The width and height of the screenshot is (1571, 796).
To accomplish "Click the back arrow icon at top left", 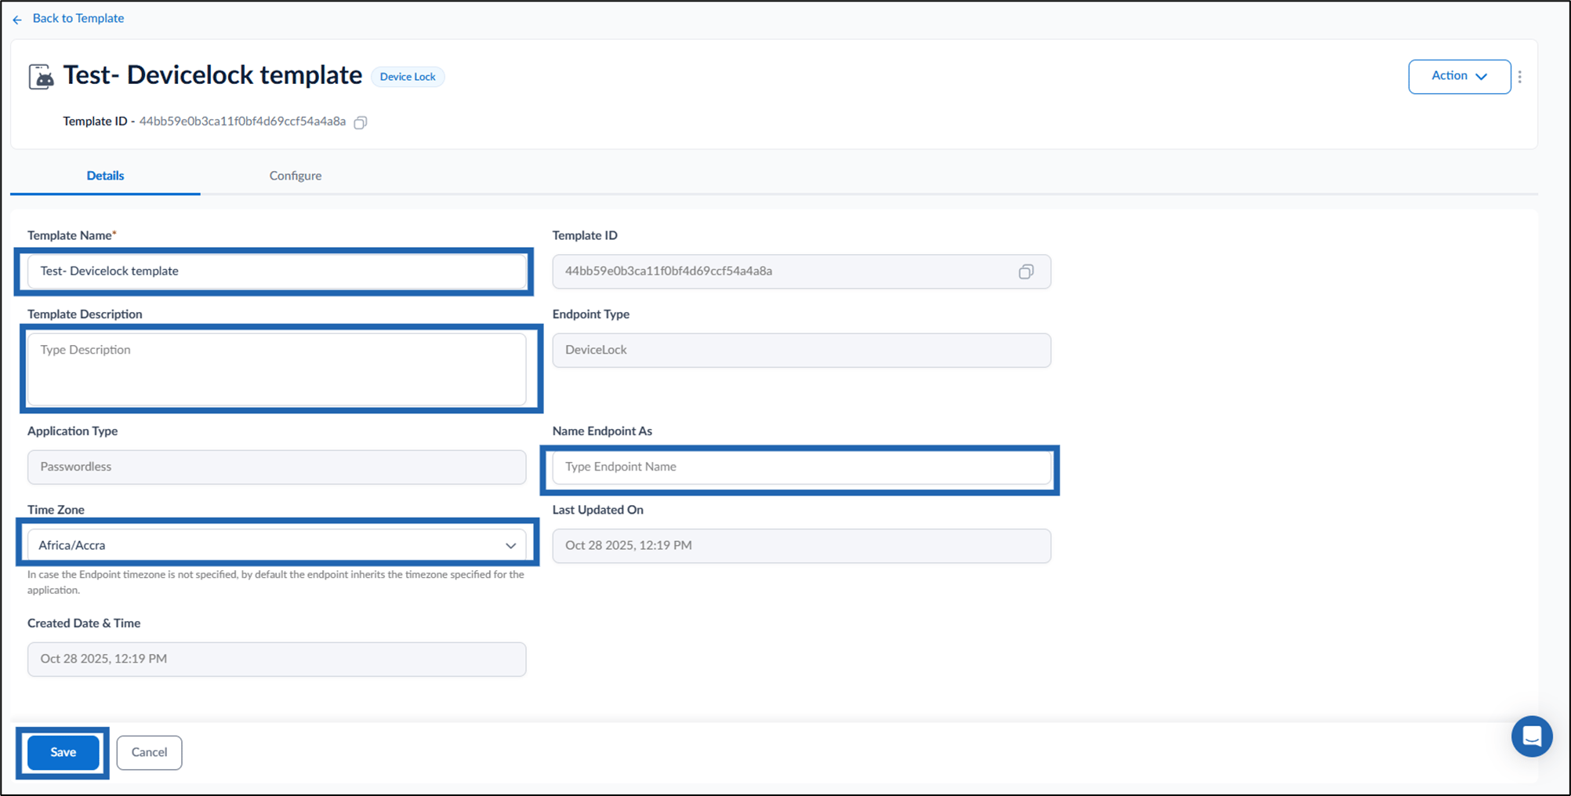I will coord(17,19).
